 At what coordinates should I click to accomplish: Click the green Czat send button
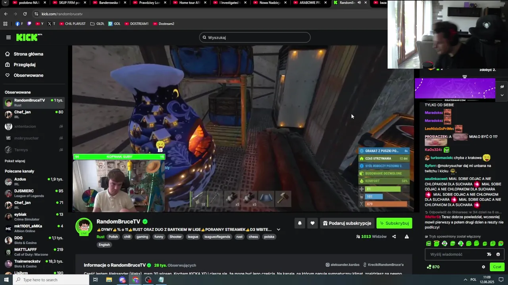[x=497, y=267]
